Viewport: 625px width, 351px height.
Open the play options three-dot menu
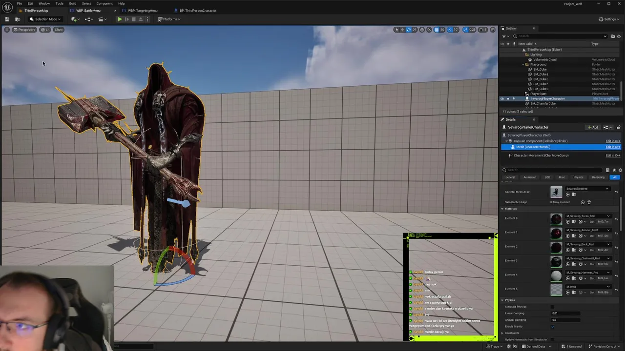coord(147,19)
